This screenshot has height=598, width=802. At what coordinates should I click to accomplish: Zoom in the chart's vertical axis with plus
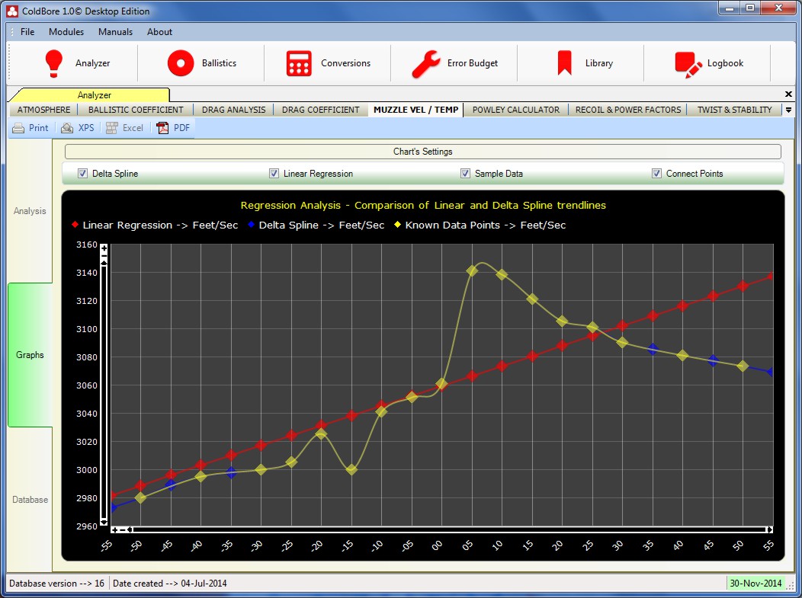104,249
